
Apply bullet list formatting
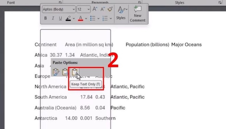pos(93,18)
